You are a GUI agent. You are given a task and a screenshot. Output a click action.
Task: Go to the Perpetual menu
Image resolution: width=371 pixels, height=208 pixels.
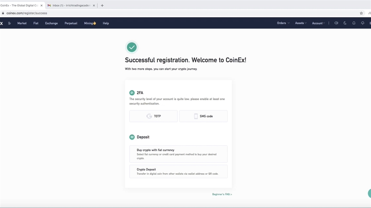(x=71, y=23)
